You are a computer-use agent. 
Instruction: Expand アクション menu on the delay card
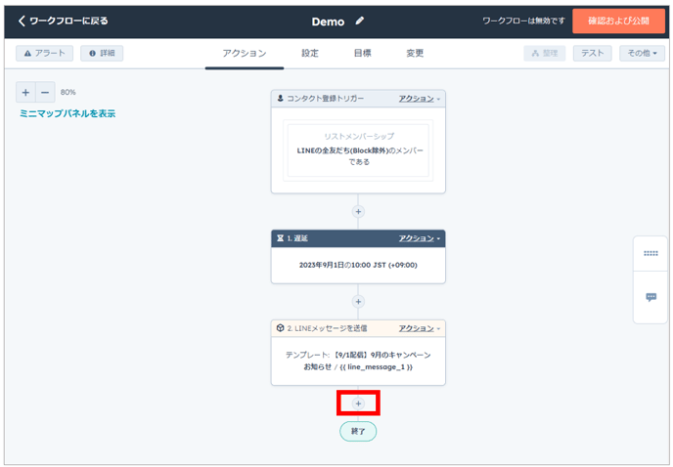419,238
